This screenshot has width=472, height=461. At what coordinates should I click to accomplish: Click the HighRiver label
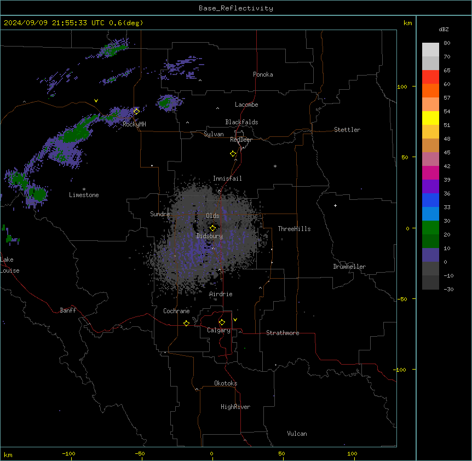(x=235, y=407)
